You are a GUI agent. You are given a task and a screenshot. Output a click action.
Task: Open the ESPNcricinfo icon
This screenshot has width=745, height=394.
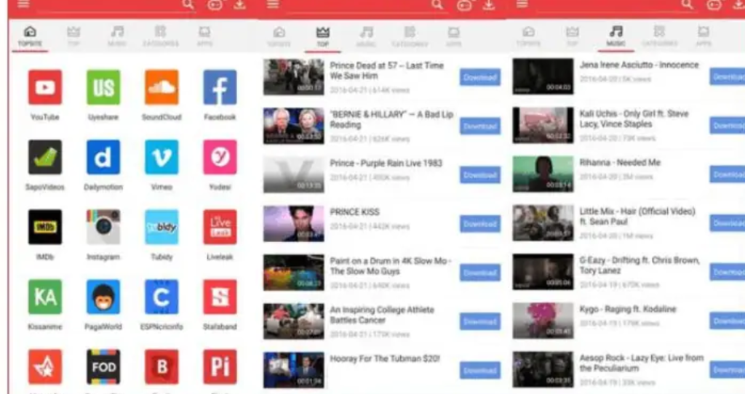[x=162, y=297]
